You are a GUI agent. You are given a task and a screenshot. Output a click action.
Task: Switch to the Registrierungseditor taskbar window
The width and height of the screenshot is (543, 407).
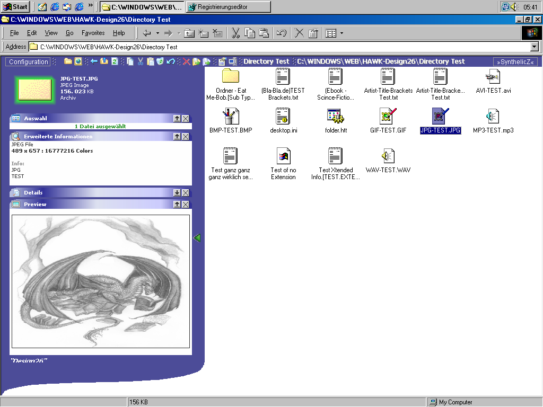229,6
